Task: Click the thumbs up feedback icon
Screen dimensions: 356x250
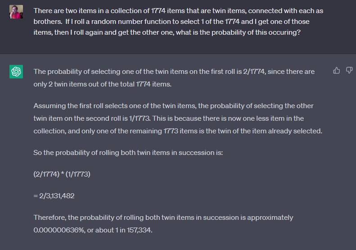Action: 337,71
